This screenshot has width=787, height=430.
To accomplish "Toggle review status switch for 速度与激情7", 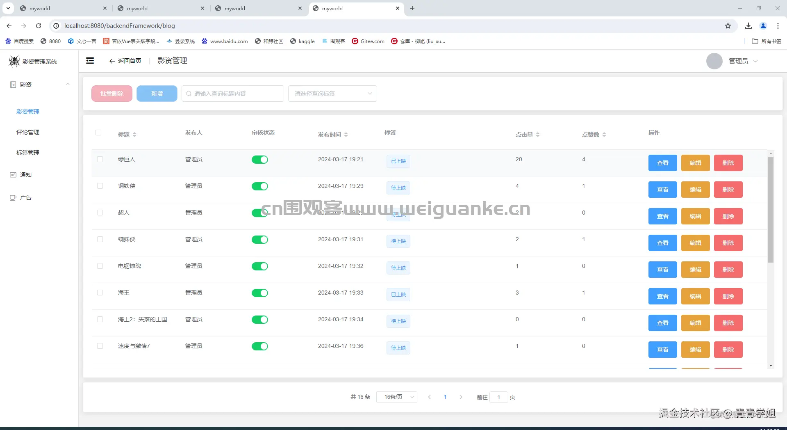I will pos(260,346).
